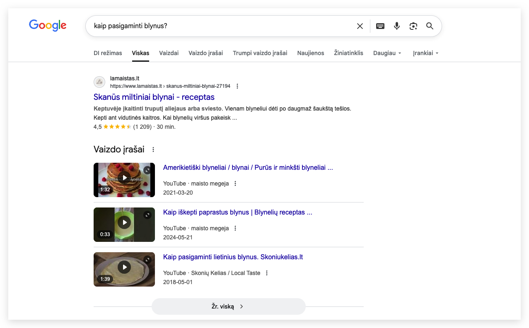This screenshot has height=328, width=529.
Task: Open Skanūs miltiniai blynai recipe link
Action: click(x=154, y=97)
